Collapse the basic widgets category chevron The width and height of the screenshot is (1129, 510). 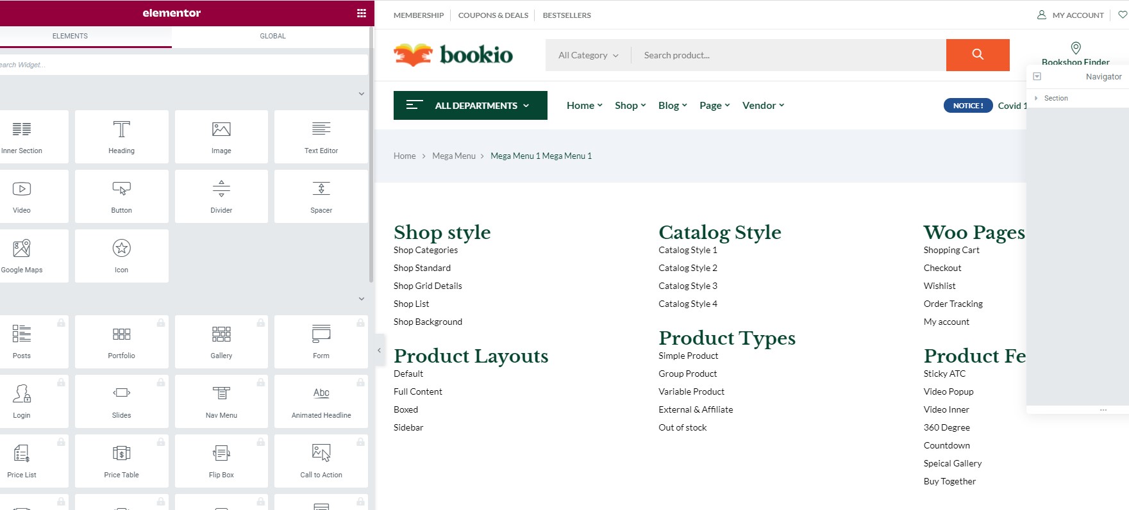(362, 94)
